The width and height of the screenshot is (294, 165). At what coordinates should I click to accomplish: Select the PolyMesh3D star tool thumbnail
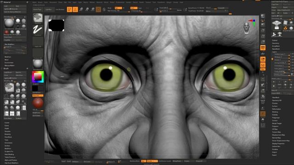291,23
